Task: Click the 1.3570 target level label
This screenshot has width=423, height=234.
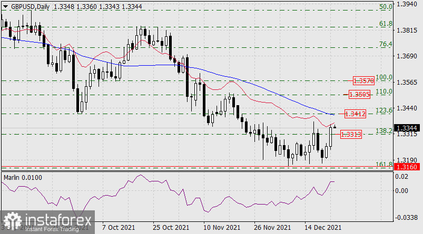Action: pos(363,81)
